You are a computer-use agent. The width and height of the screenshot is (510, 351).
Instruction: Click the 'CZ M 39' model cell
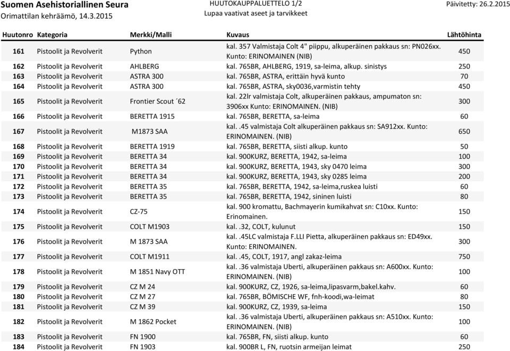[x=142, y=307]
